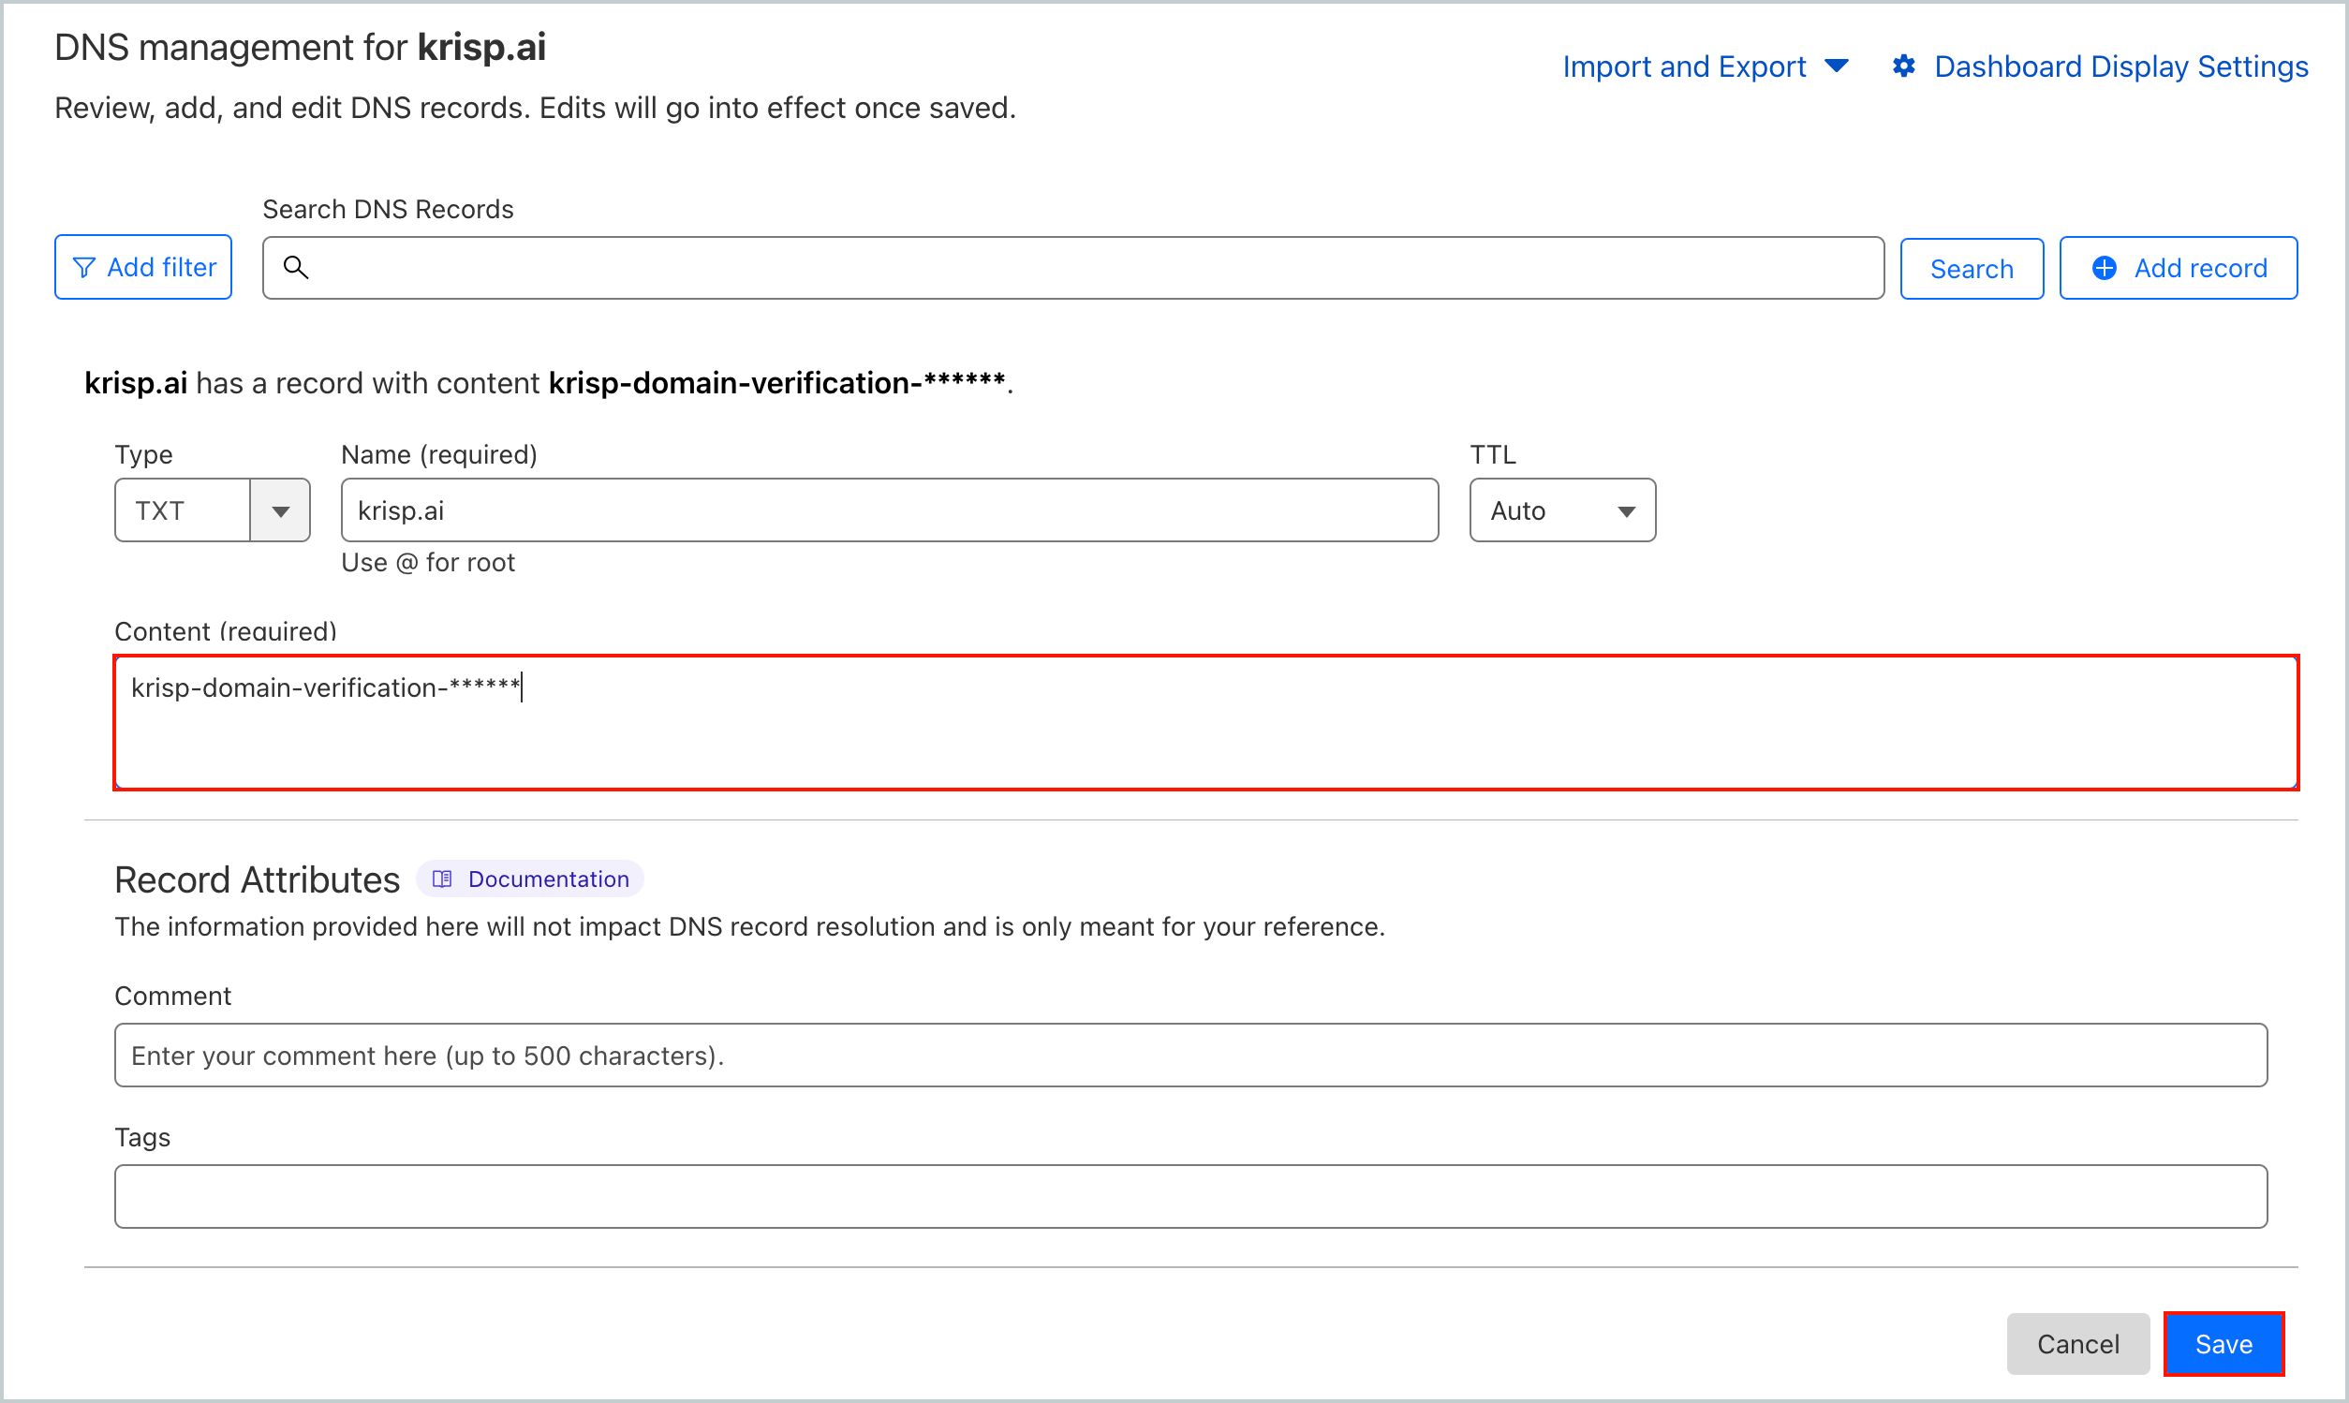This screenshot has height=1403, width=2349.
Task: Click the Save button
Action: (2223, 1343)
